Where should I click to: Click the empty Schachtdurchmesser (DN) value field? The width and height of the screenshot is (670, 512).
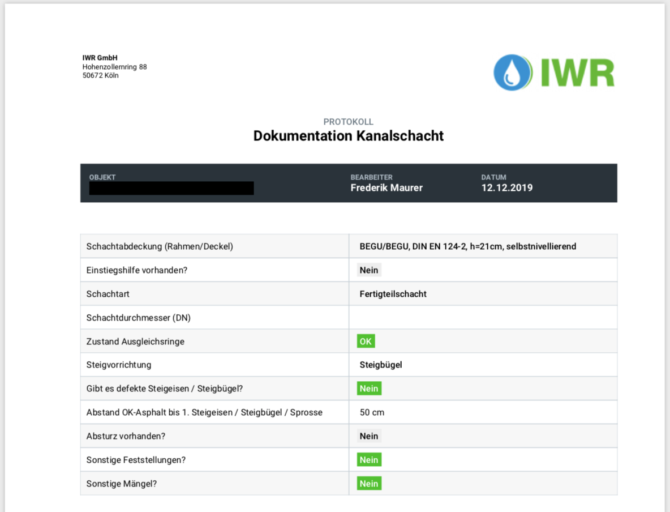[x=483, y=318]
